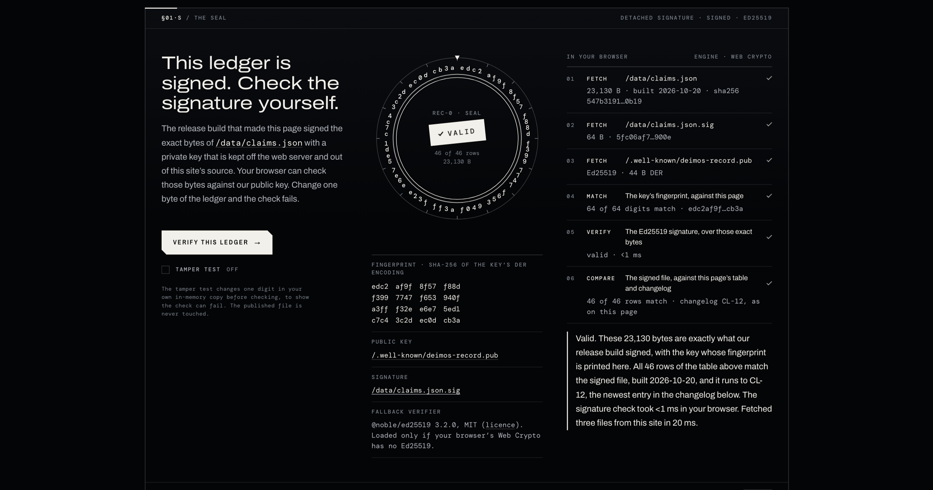Click '46 of 46 rows' inside the seal

pyautogui.click(x=457, y=153)
